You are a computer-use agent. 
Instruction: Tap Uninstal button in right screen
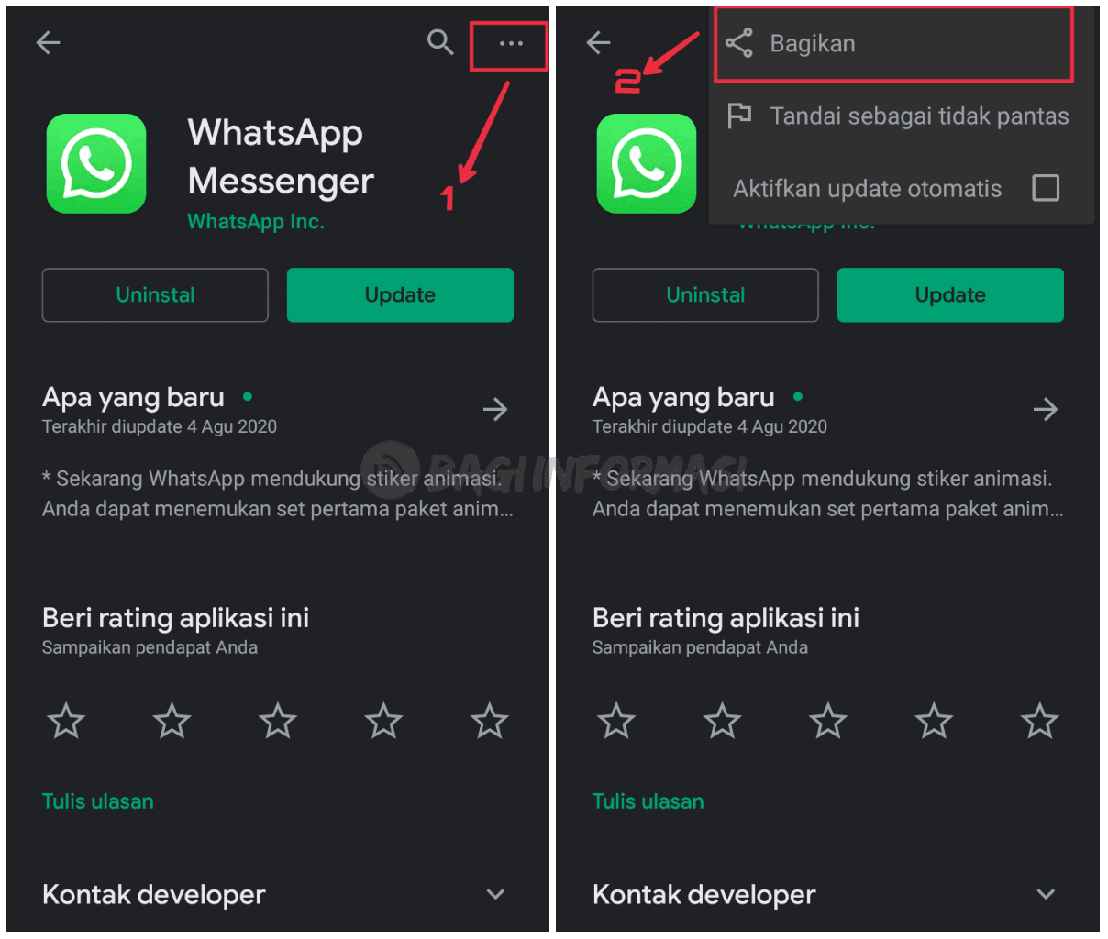705,295
